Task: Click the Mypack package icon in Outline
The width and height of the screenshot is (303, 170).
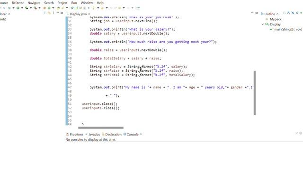Action: [x=267, y=19]
